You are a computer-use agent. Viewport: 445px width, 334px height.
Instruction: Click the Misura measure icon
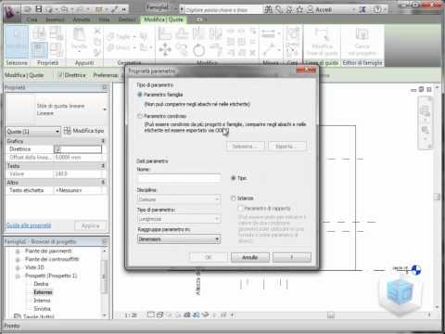(x=268, y=33)
